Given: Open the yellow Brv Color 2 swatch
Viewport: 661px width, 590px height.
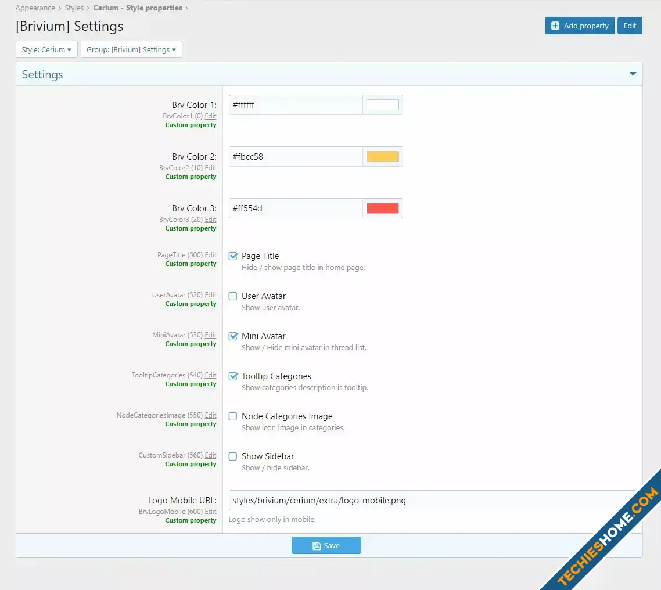Looking at the screenshot, I should pos(382,157).
